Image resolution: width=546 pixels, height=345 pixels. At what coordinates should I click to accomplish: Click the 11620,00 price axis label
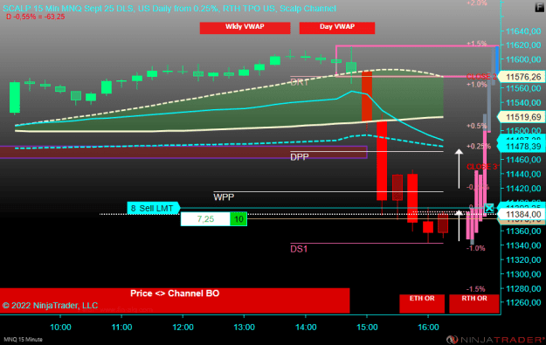(523, 45)
